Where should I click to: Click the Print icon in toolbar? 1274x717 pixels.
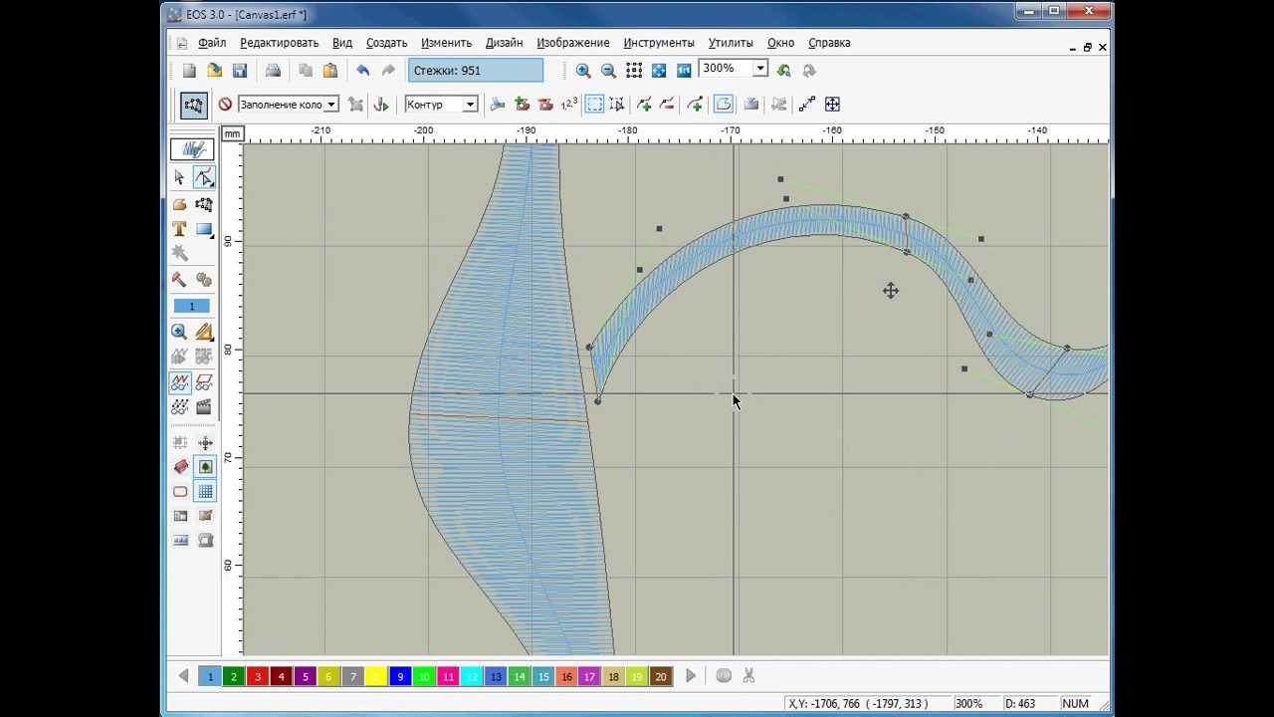[273, 71]
